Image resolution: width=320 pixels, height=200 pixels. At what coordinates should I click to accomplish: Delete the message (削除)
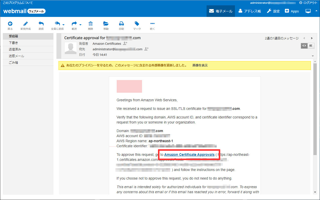(x=90, y=26)
